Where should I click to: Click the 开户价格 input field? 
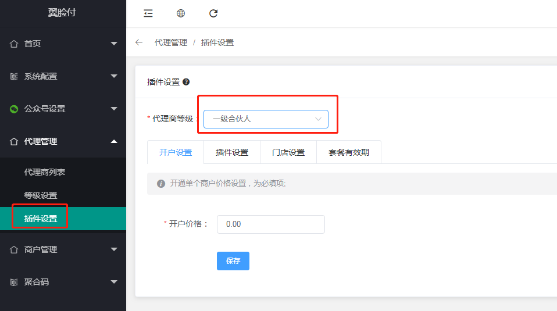pyautogui.click(x=271, y=224)
